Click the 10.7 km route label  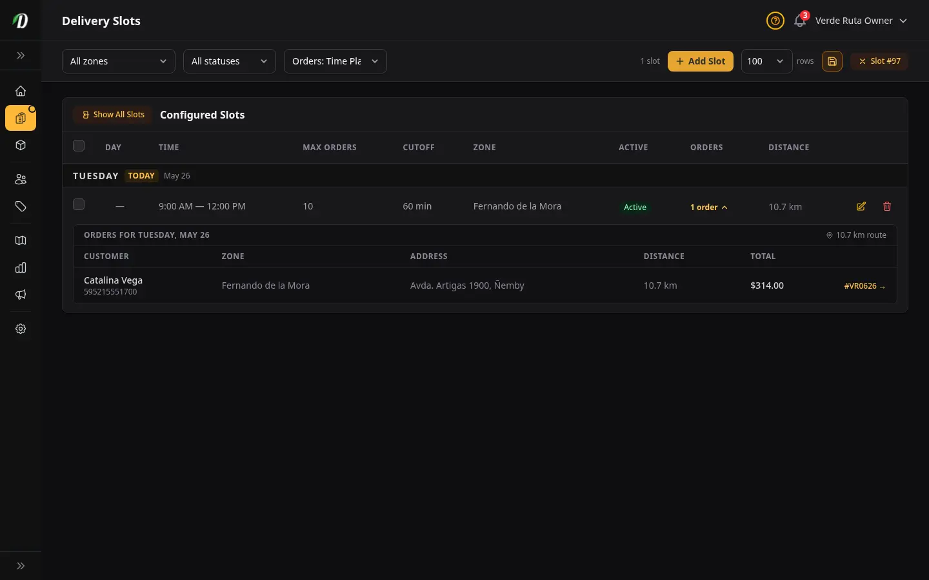coord(856,235)
